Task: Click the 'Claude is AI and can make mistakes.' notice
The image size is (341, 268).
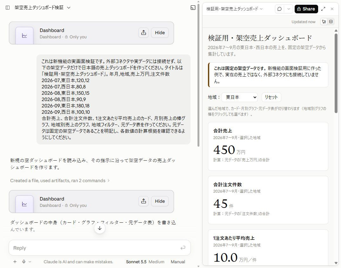Action: [78, 262]
